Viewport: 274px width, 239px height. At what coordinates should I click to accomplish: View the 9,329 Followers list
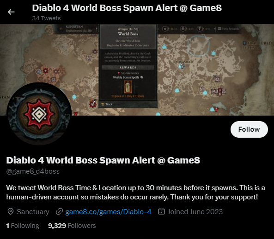click(x=72, y=226)
